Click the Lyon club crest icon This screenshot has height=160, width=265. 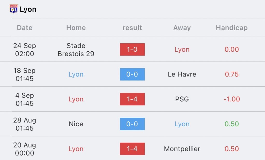click(13, 9)
